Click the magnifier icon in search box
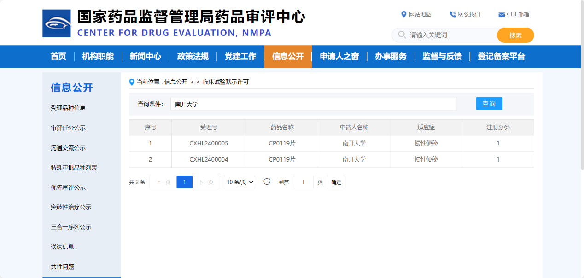The height and width of the screenshot is (278, 584). pos(402,35)
